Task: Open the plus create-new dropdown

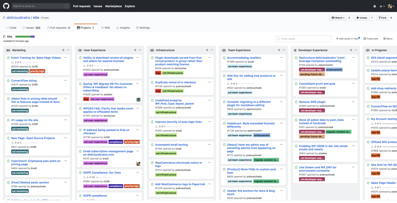Action: coord(382,6)
